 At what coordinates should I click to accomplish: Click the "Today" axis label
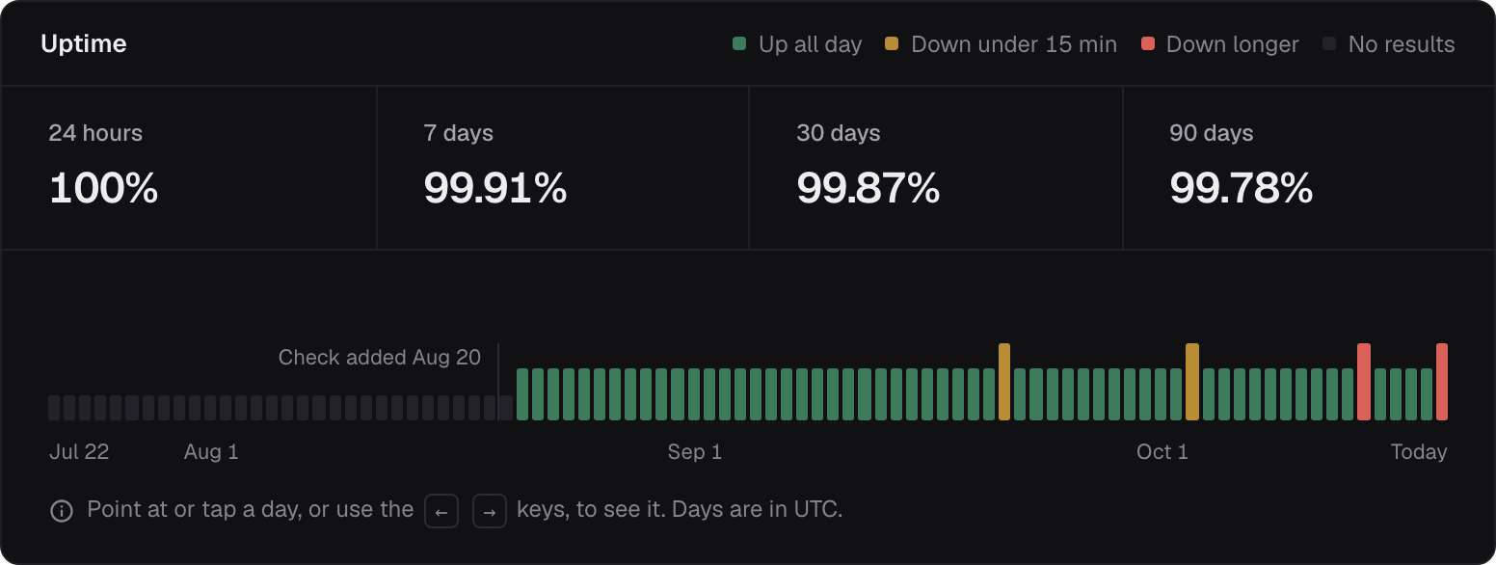pos(1419,452)
